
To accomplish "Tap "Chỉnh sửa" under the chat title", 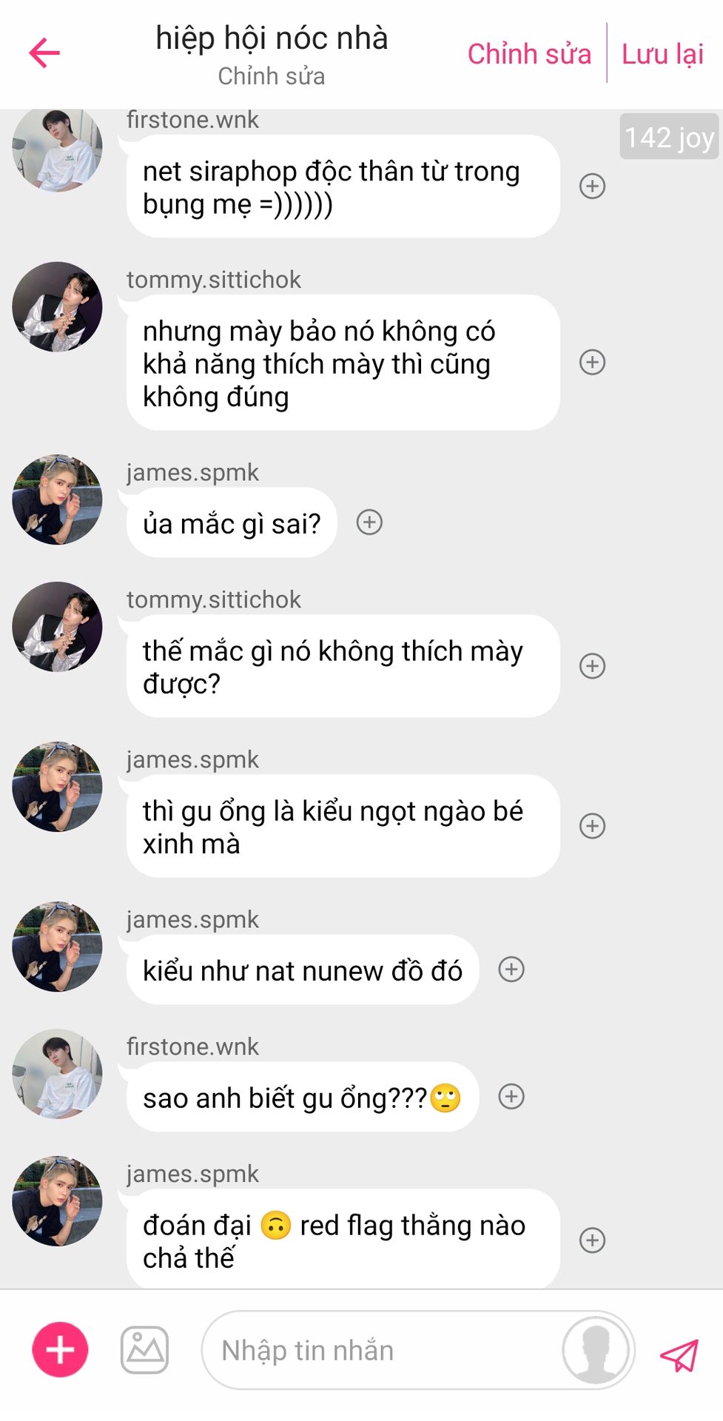I will [272, 76].
